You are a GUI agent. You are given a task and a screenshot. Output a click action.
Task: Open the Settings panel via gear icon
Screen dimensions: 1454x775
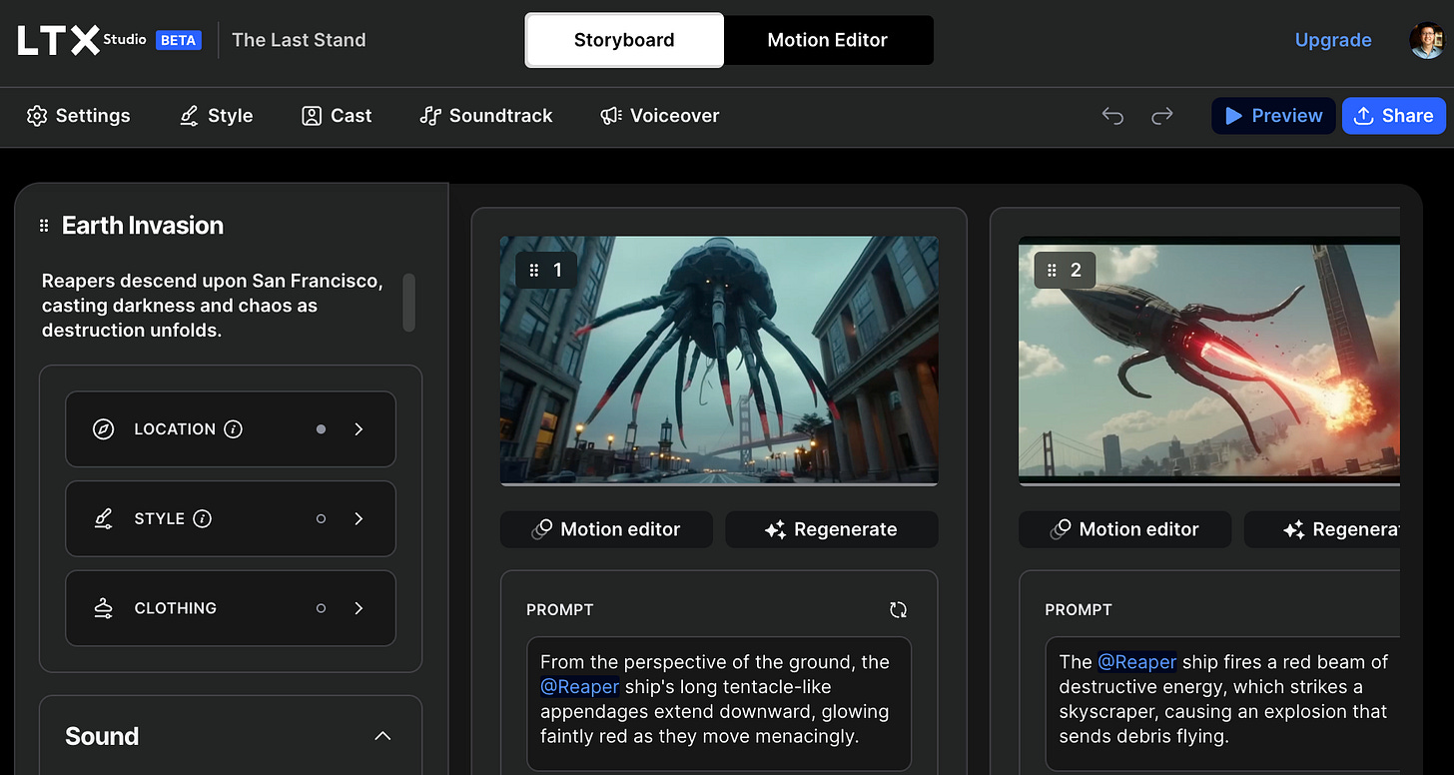37,116
